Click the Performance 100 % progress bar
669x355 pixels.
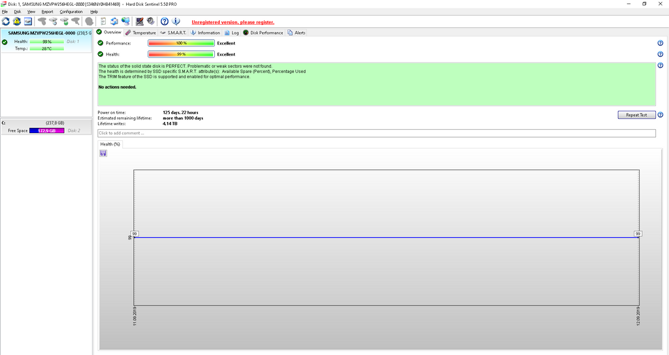pyautogui.click(x=182, y=43)
